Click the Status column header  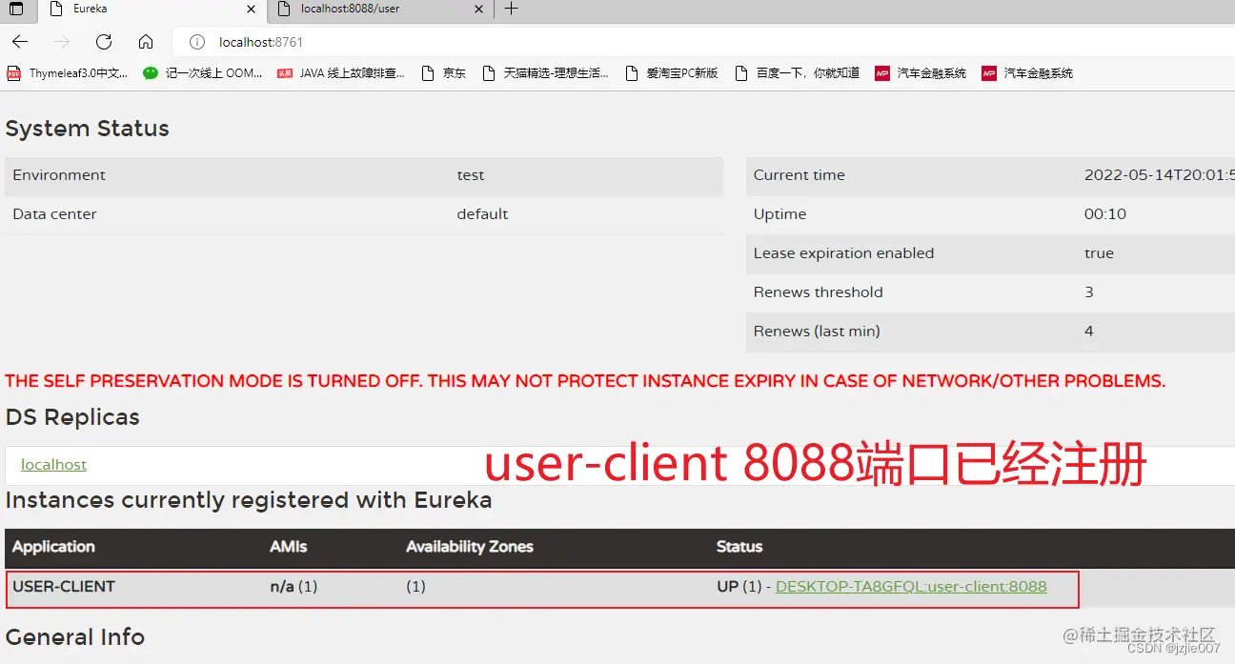[x=739, y=547]
